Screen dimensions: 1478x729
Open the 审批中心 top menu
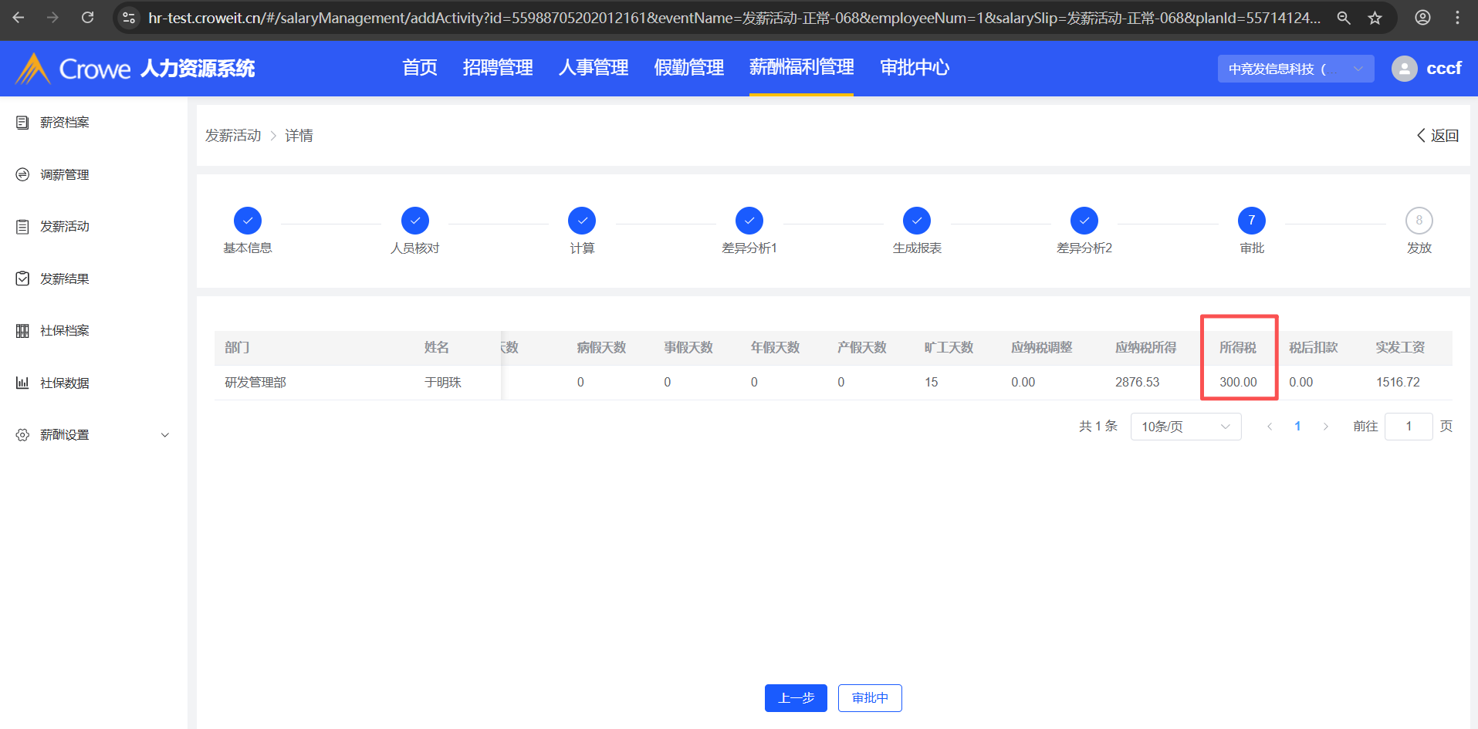(914, 68)
